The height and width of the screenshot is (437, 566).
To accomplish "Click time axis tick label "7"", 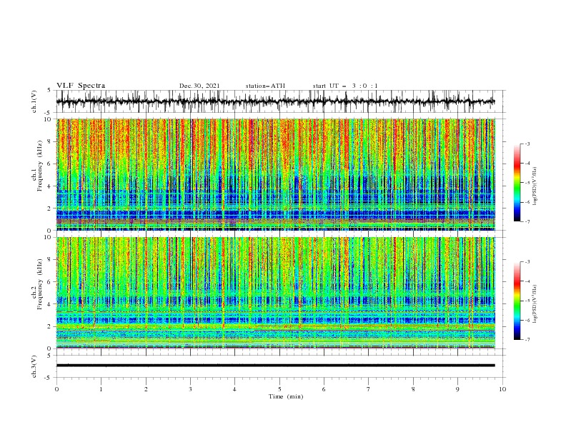I will tap(369, 389).
